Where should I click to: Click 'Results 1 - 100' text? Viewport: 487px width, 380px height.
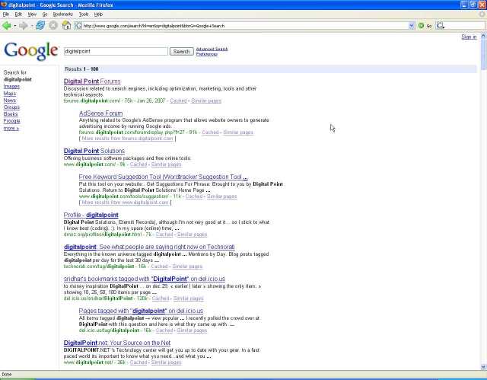[81, 69]
